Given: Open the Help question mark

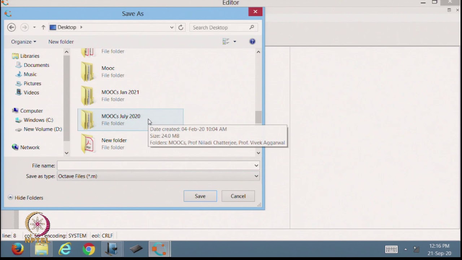Looking at the screenshot, I should coord(252,42).
